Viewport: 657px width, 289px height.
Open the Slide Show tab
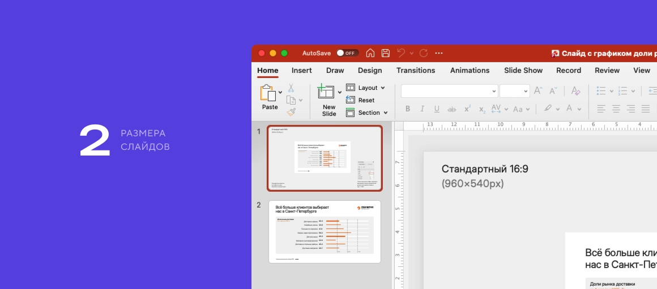(523, 70)
